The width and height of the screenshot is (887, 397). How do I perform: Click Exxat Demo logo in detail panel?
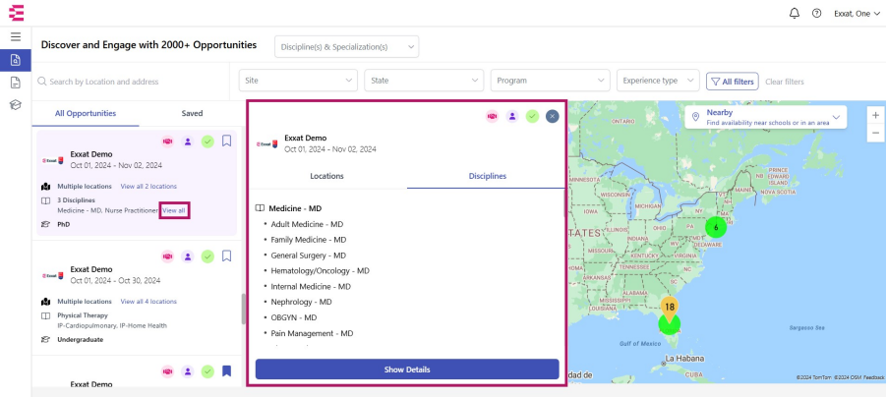click(x=267, y=144)
